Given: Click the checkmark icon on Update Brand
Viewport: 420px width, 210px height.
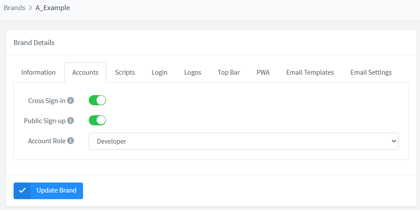Looking at the screenshot, I should [x=22, y=190].
